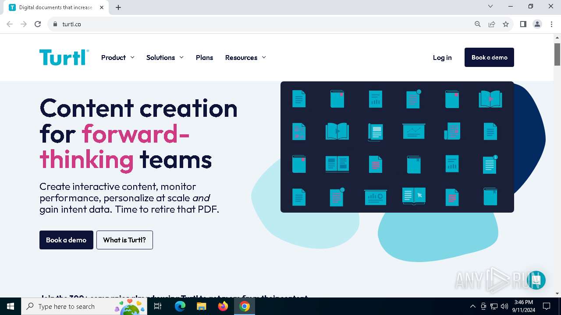The height and width of the screenshot is (315, 561).
Task: Open the Solutions menu label
Action: click(160, 57)
